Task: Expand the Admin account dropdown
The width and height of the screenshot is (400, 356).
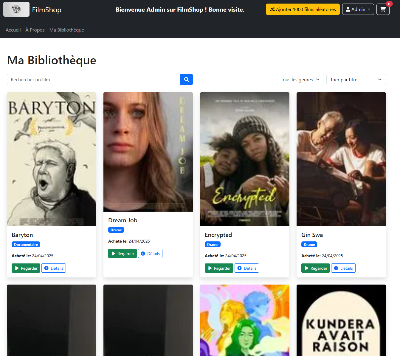Action: point(358,9)
